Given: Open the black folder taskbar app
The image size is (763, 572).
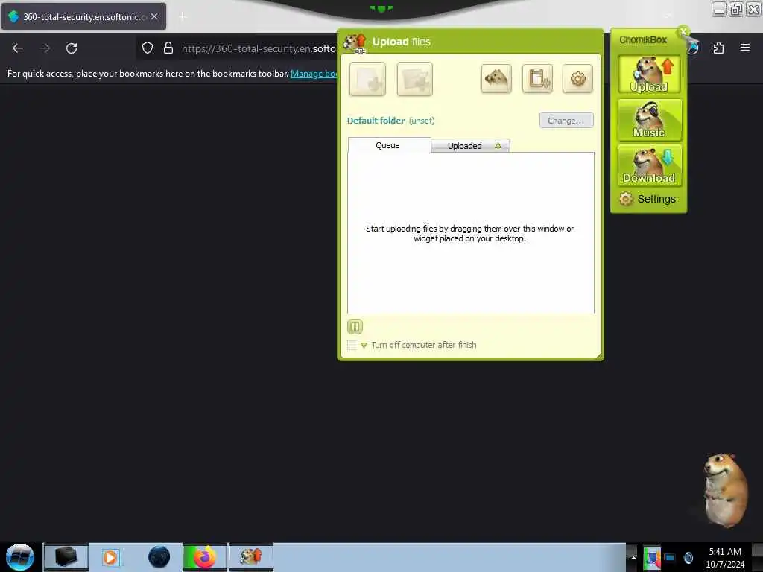Looking at the screenshot, I should (66, 556).
